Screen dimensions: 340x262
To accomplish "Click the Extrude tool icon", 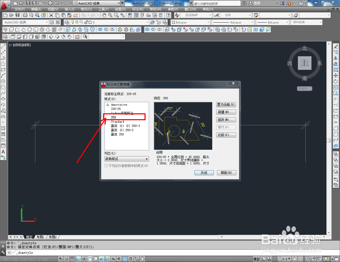I will click(x=68, y=30).
